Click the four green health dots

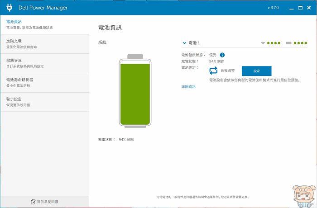click(274, 43)
